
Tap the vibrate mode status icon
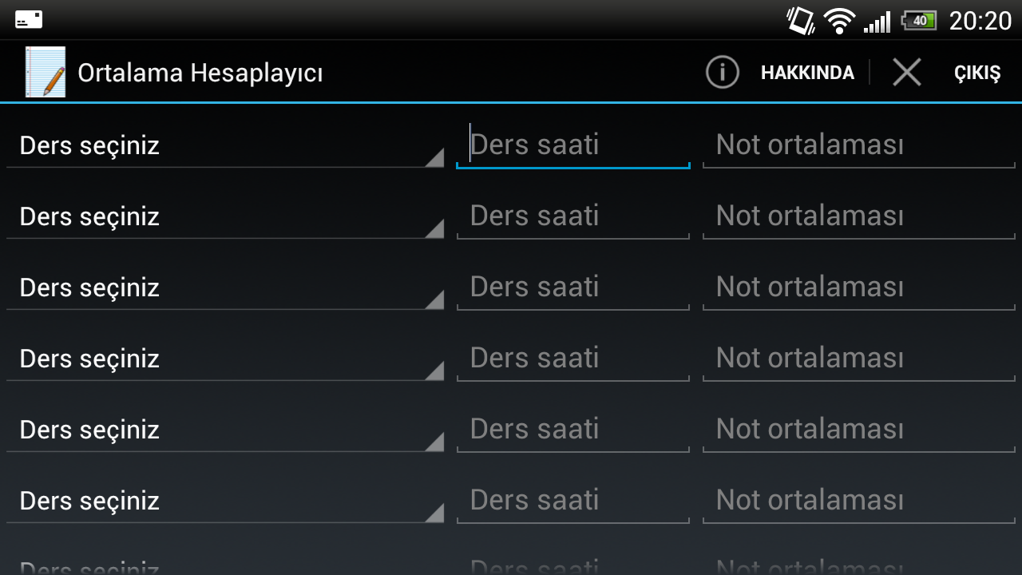[801, 20]
